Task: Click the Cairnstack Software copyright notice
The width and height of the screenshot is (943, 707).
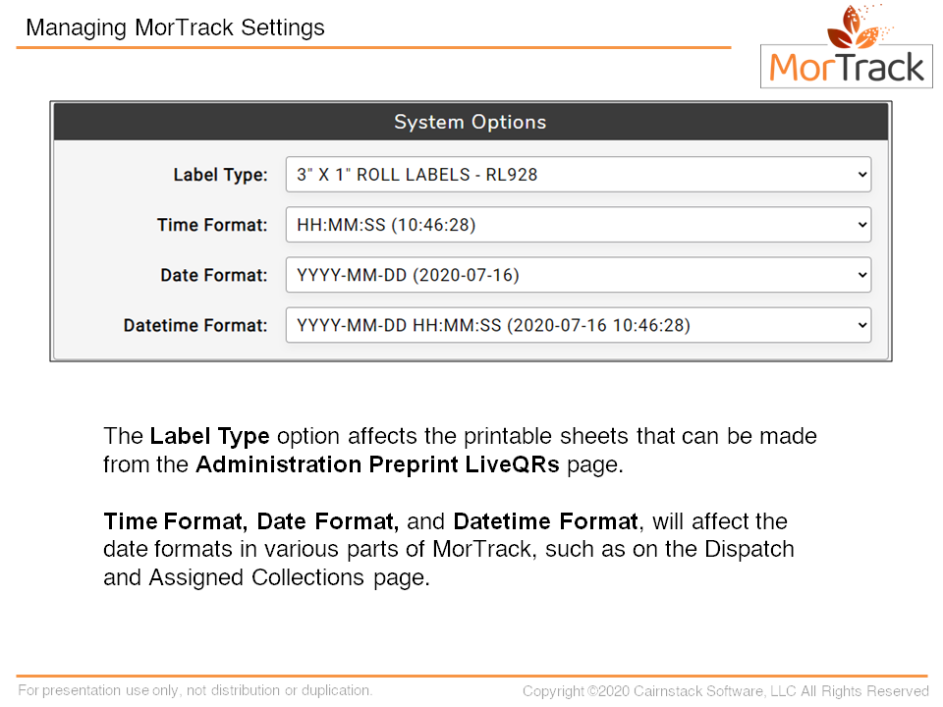Action: coord(725,691)
